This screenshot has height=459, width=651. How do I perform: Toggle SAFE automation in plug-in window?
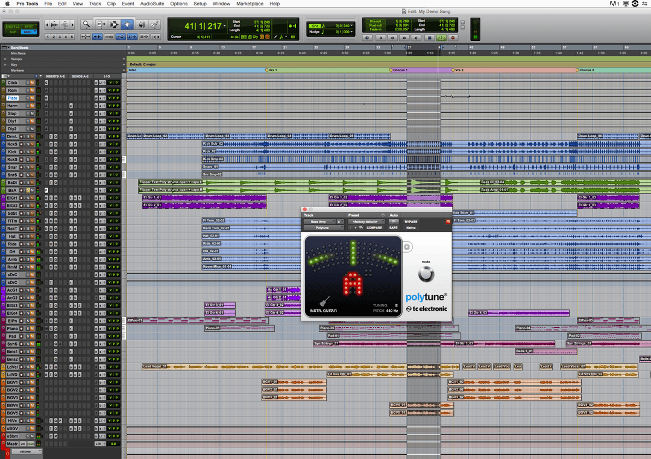coord(394,227)
